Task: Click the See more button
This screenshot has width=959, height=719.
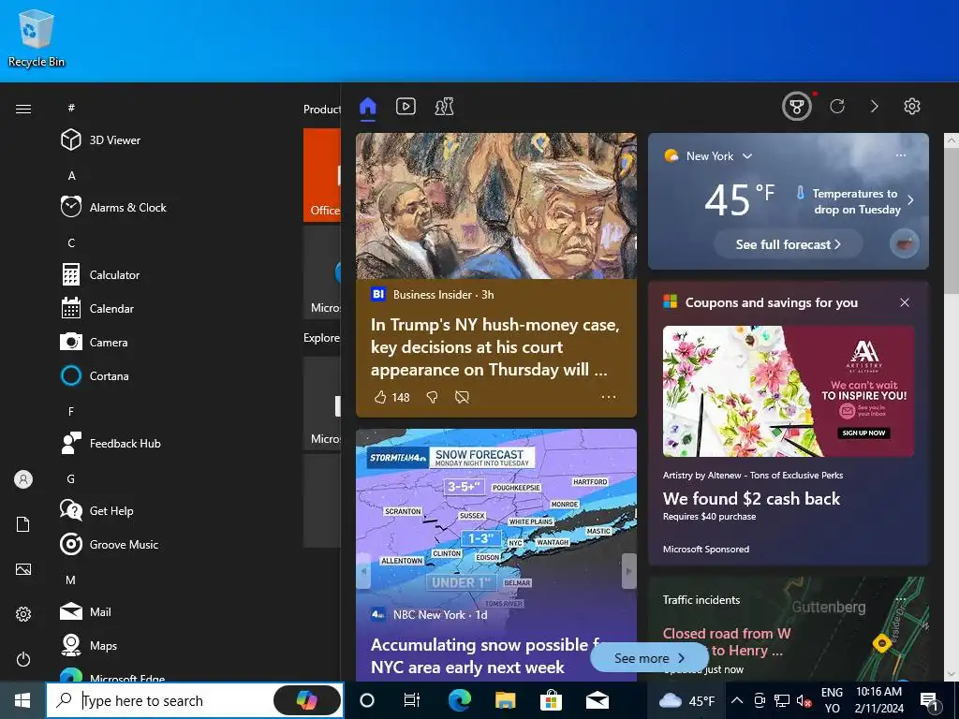Action: point(649,658)
